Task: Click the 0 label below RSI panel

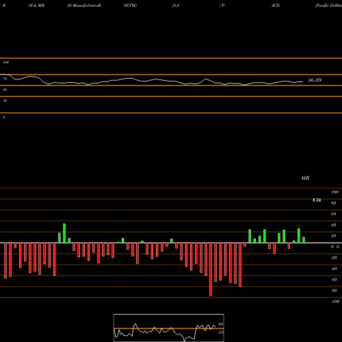Action: click(x=3, y=117)
